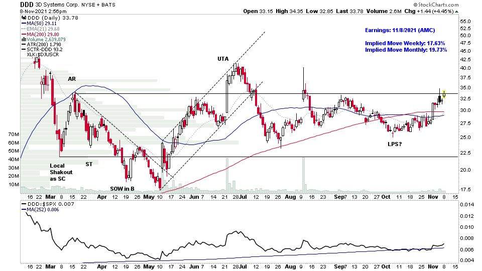482x271 pixels.
Task: Click the '8-Nov-2021 2:56pm' timestamp
Action: (43, 12)
